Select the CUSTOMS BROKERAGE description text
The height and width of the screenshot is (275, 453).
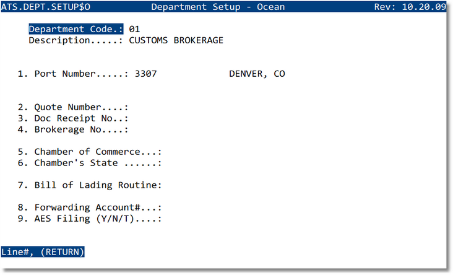tap(176, 40)
